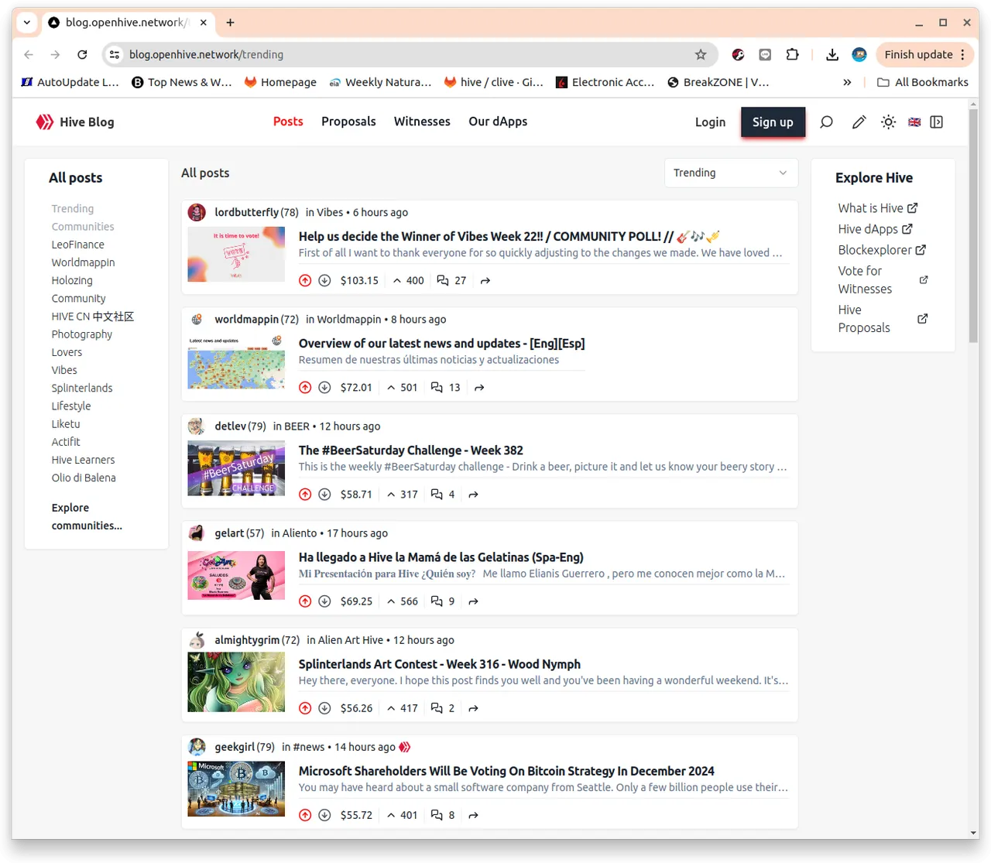Screen dimensions: 991x863
Task: Expand the 417 votes on Splinterlands post
Action: coord(403,708)
